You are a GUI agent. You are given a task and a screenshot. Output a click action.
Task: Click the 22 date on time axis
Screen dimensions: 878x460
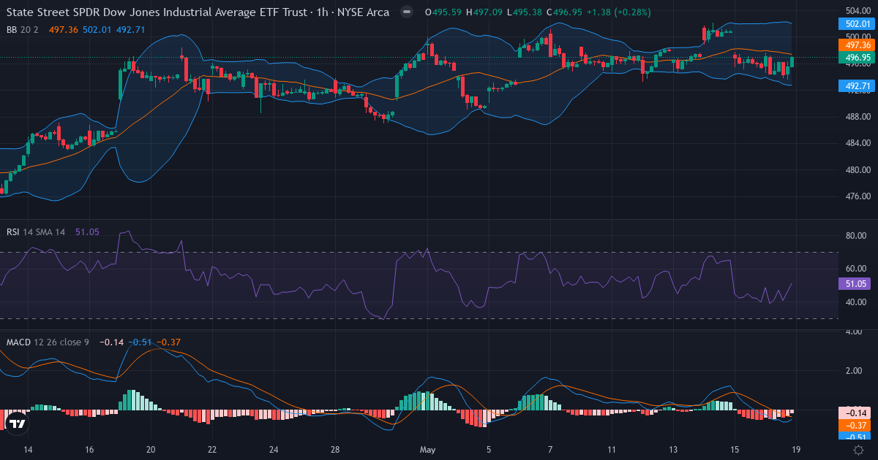pos(212,451)
